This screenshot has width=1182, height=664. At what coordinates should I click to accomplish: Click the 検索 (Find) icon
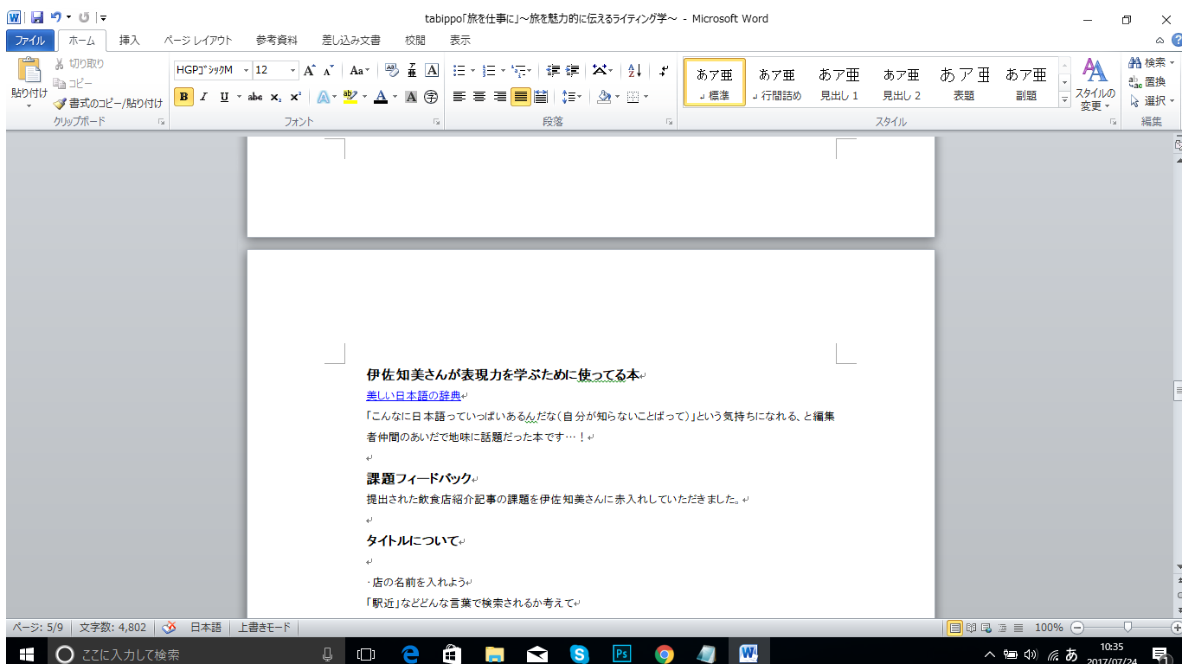(1137, 62)
